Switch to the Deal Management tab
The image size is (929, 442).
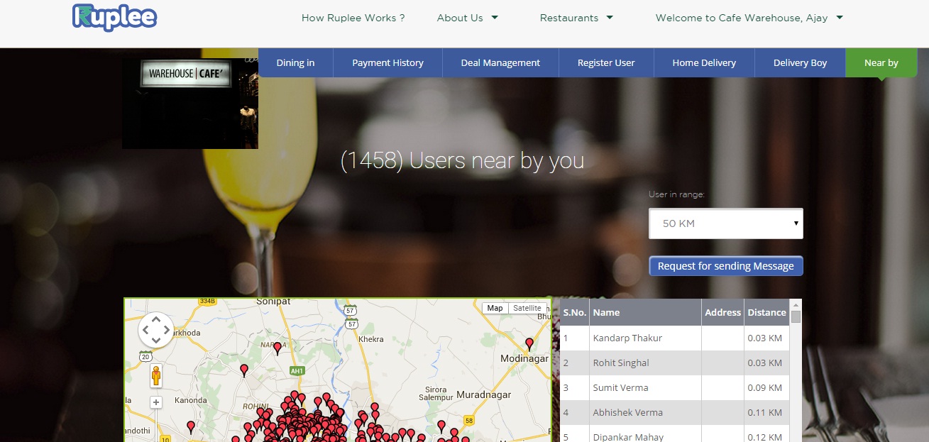[500, 62]
